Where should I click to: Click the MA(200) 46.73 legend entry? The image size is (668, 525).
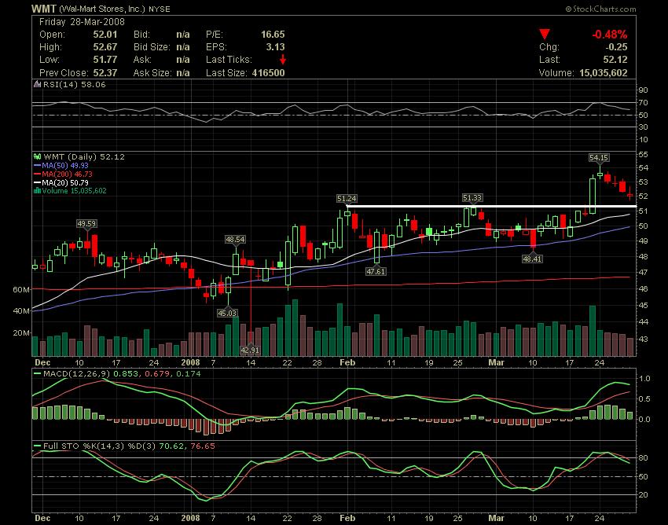pyautogui.click(x=63, y=174)
